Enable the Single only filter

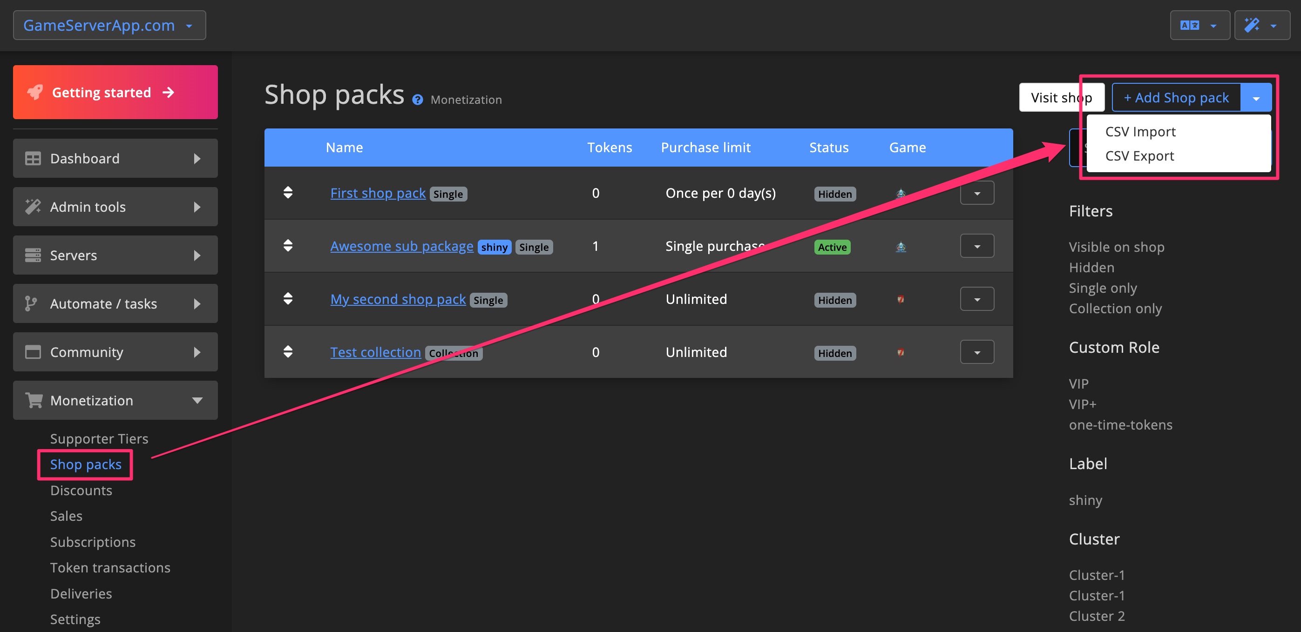tap(1103, 287)
